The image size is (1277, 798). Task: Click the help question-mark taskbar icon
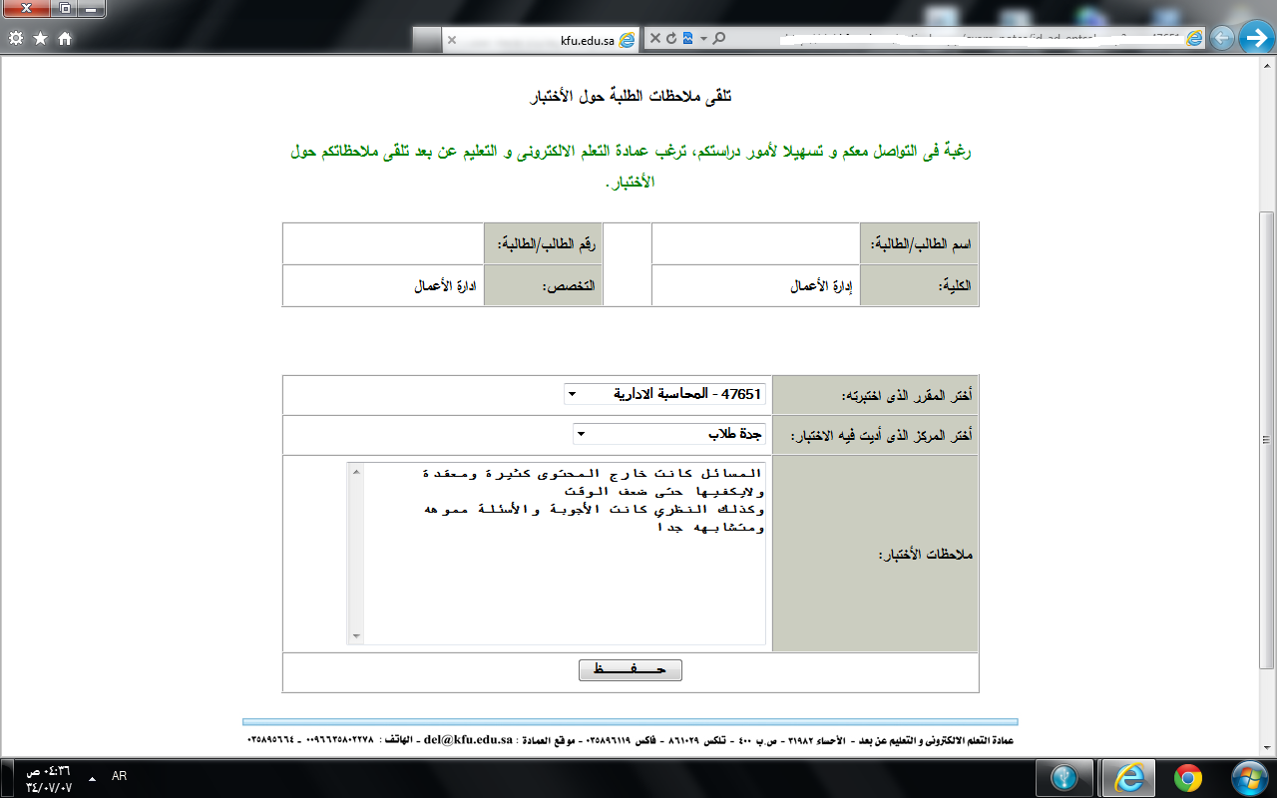1064,778
